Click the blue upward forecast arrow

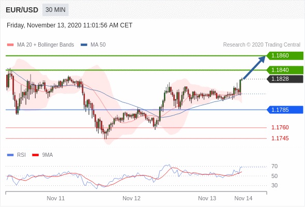(254, 68)
